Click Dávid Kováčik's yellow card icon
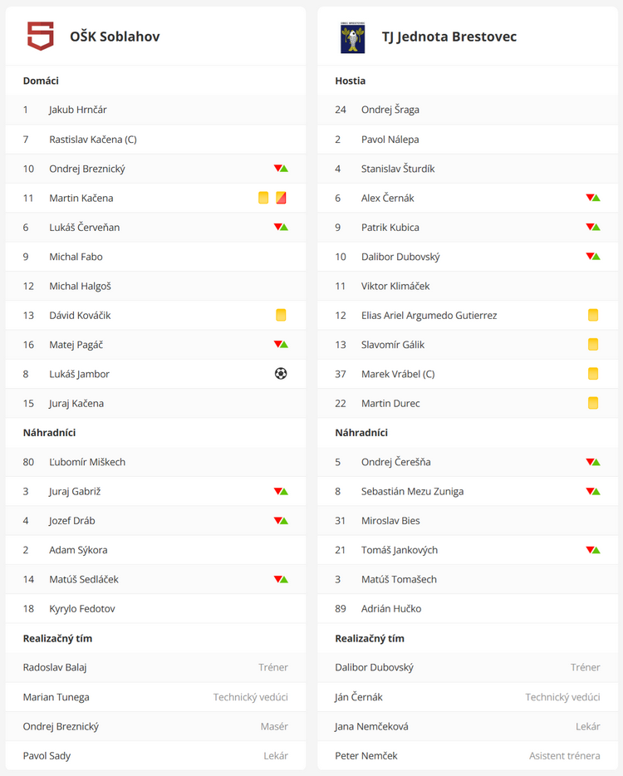 coord(281,315)
